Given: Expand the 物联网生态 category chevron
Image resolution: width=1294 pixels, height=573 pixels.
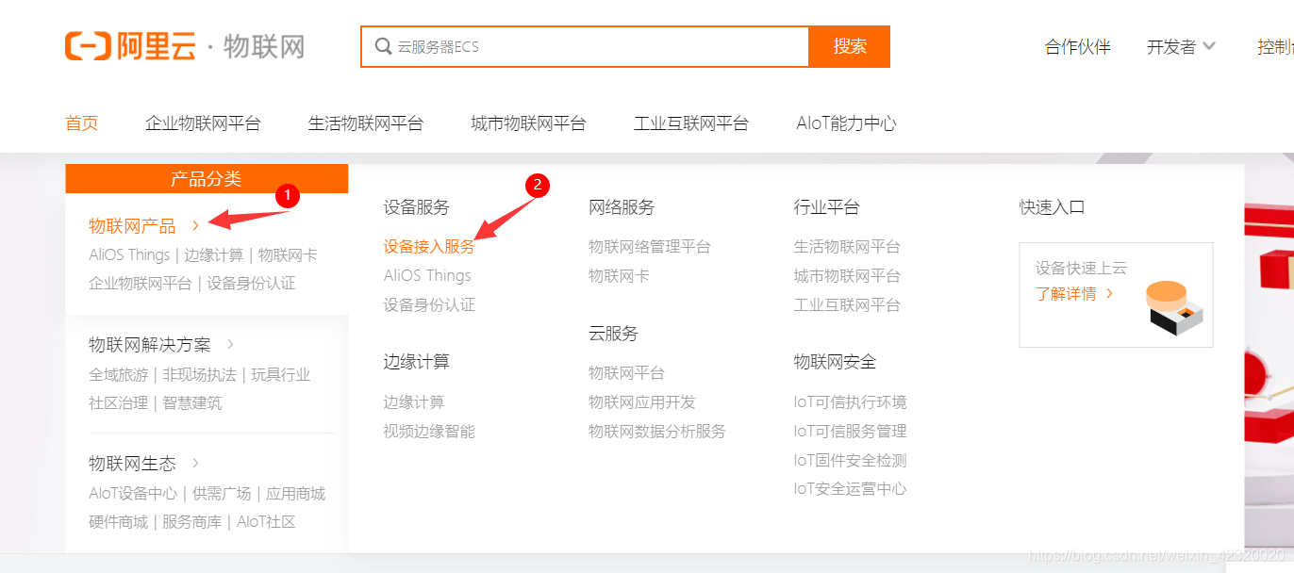Looking at the screenshot, I should (x=195, y=464).
